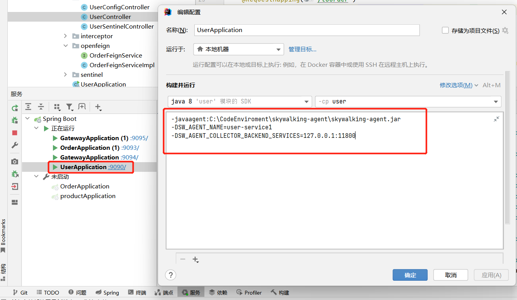
Task: Click gear icon beside store as project file
Action: [505, 31]
